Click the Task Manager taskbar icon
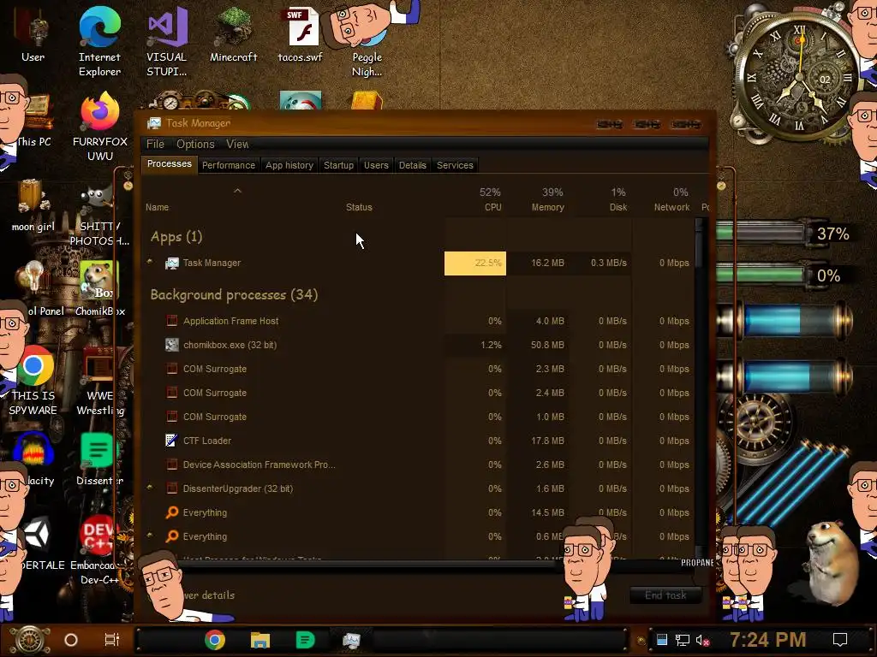The height and width of the screenshot is (657, 877). (351, 640)
